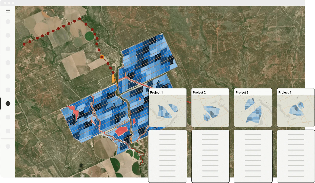The width and height of the screenshot is (315, 183).
Task: Click first sidebar dot below hamburger menu
Action: coord(8,22)
